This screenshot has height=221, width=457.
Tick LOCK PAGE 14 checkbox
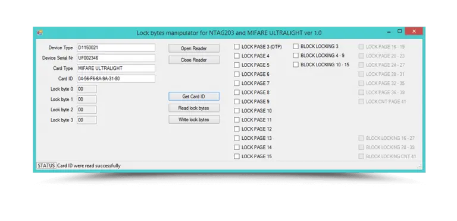coord(237,148)
